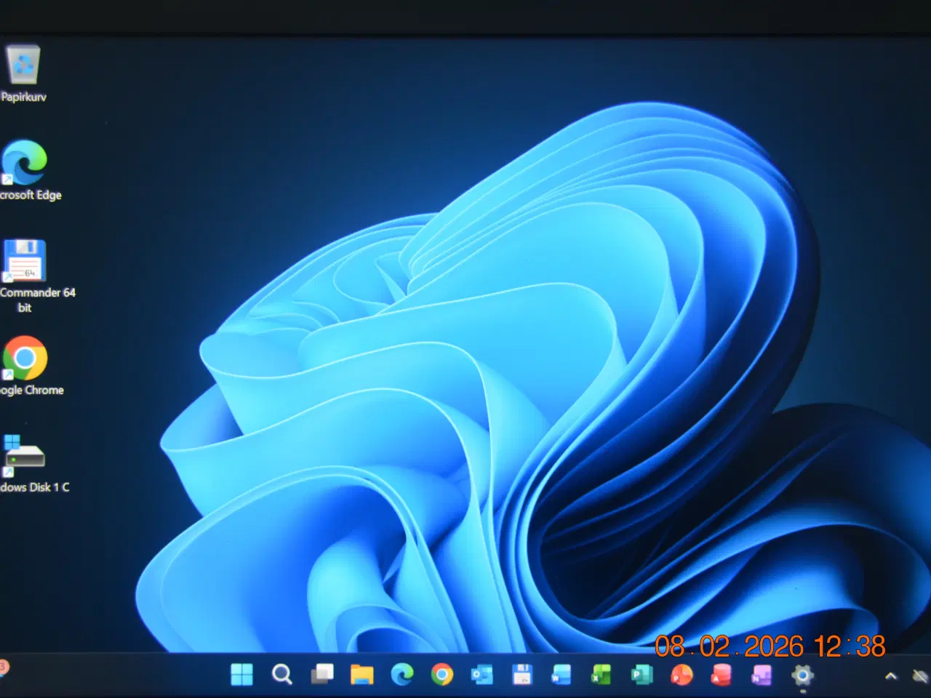
Task: Open taskbar Search
Action: 281,675
